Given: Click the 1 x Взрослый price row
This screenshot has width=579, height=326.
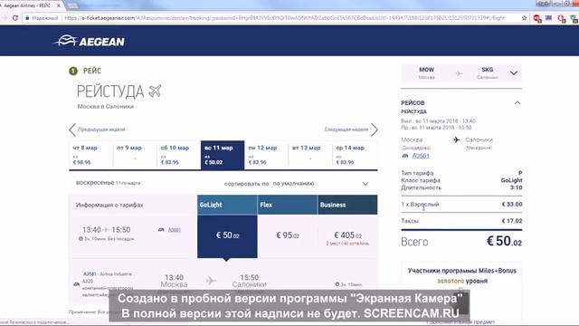Looking at the screenshot, I should coord(461,205).
